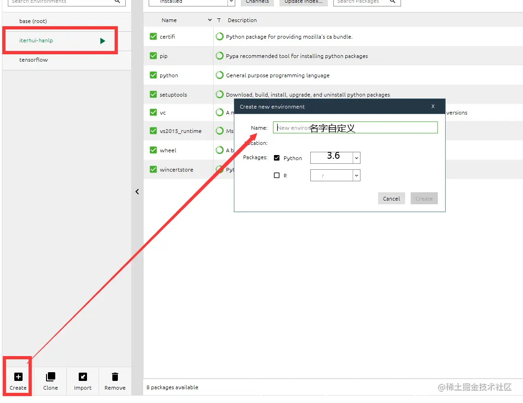523x403 pixels.
Task: Click the Description column header
Action: click(x=242, y=20)
